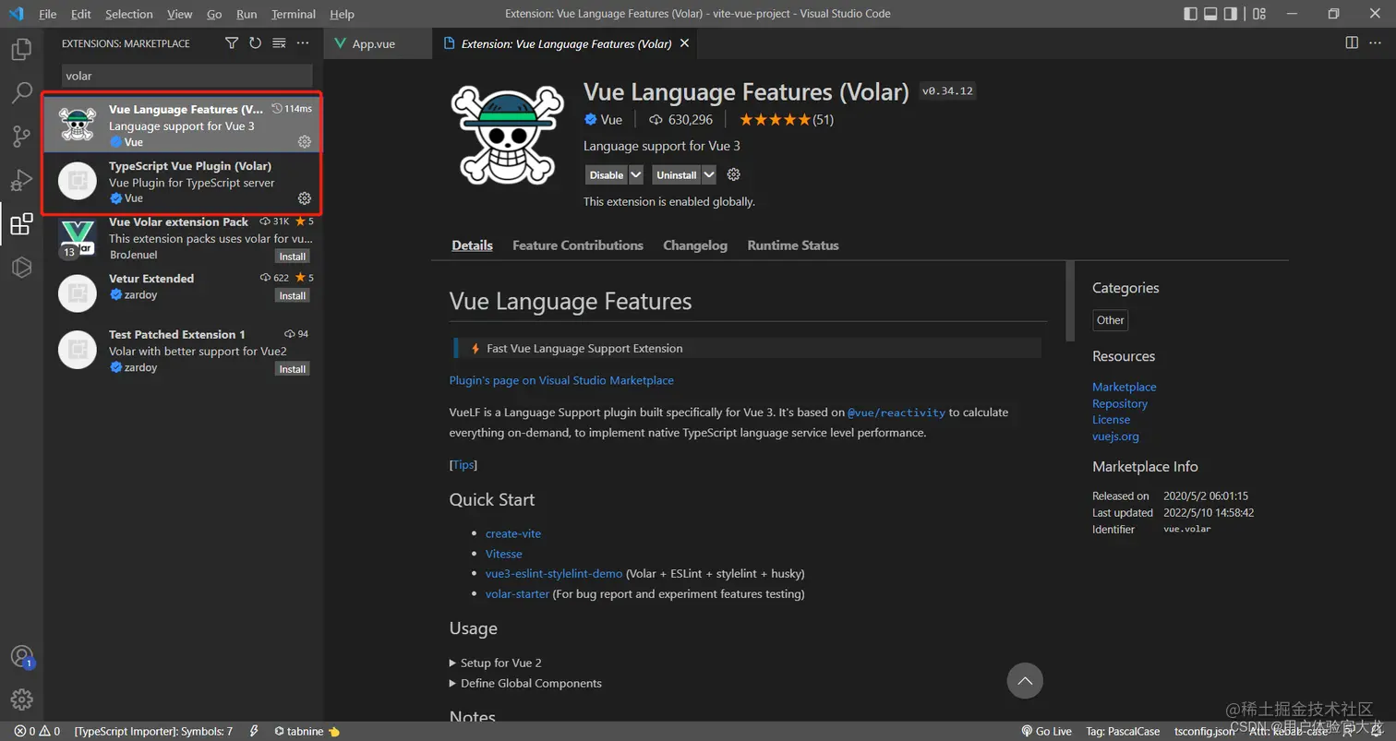The width and height of the screenshot is (1396, 741).
Task: Toggle bottom panel layout icon
Action: [1210, 14]
